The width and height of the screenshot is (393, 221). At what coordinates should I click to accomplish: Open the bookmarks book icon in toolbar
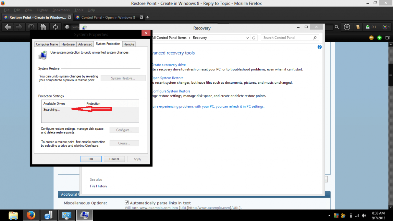pos(358,27)
